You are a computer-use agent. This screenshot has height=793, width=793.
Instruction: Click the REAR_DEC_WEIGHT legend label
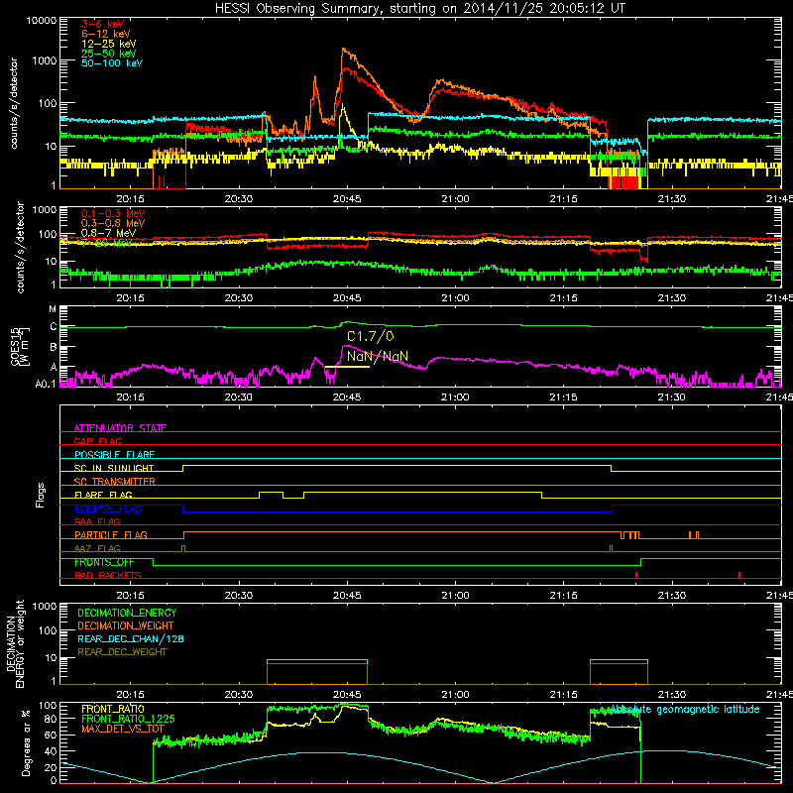point(122,652)
